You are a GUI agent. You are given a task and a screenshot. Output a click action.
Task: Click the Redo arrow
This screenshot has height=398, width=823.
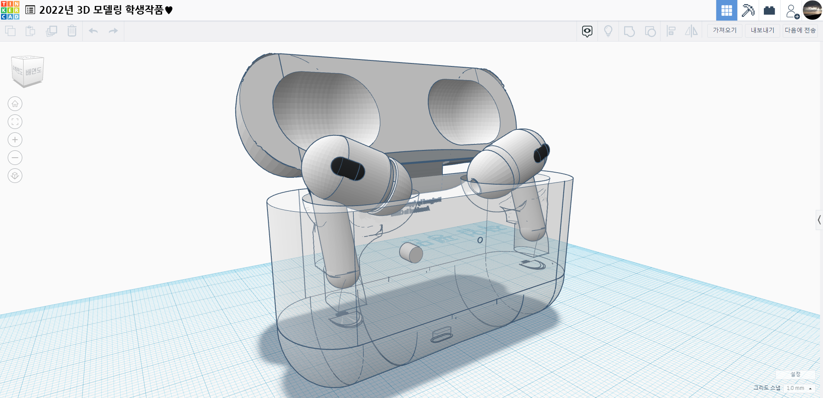(113, 31)
